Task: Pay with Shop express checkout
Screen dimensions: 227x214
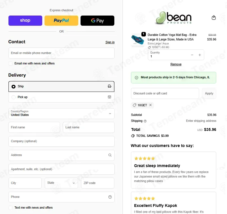Action: (x=25, y=20)
